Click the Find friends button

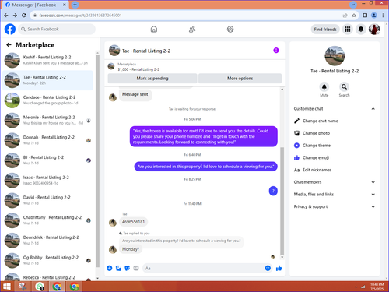tap(325, 30)
